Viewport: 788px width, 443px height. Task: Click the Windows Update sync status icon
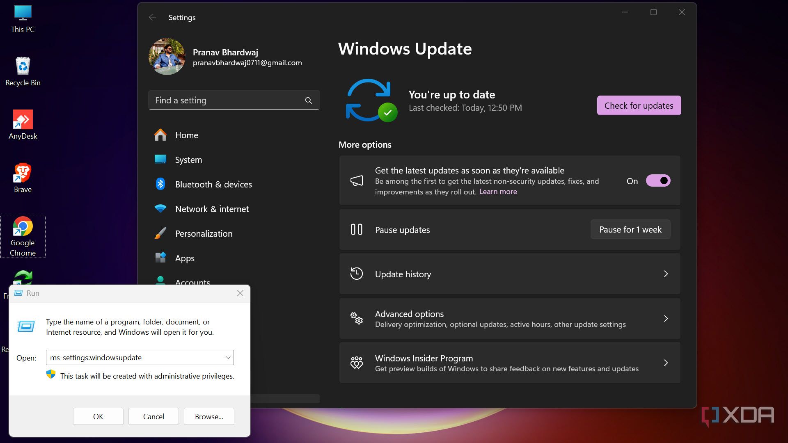pyautogui.click(x=371, y=100)
